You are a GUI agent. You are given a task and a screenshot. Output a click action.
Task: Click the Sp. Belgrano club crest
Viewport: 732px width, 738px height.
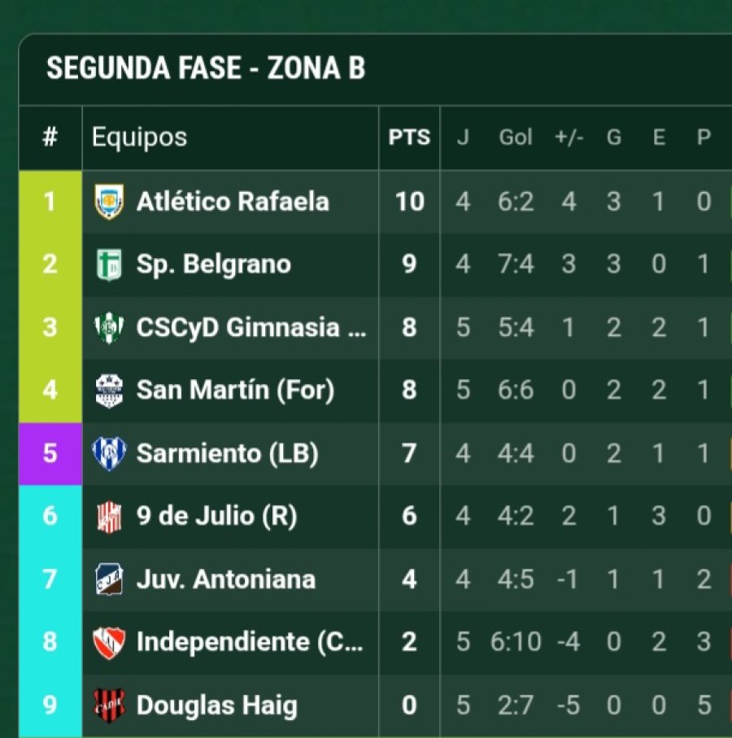[x=109, y=264]
